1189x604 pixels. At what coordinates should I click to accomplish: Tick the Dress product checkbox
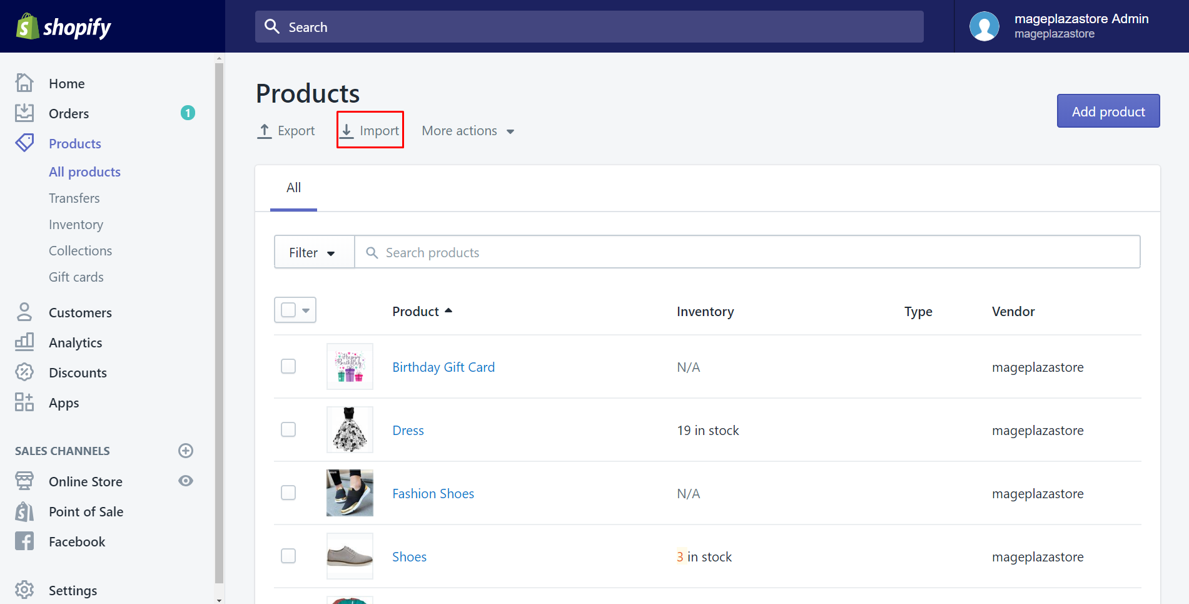(288, 430)
